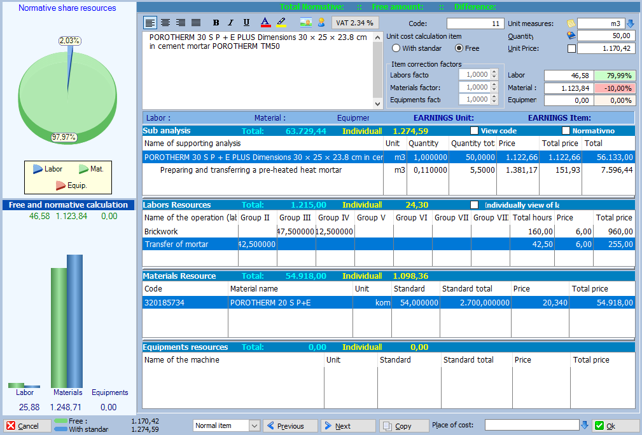
Task: Toggle italic formatting
Action: pos(231,23)
